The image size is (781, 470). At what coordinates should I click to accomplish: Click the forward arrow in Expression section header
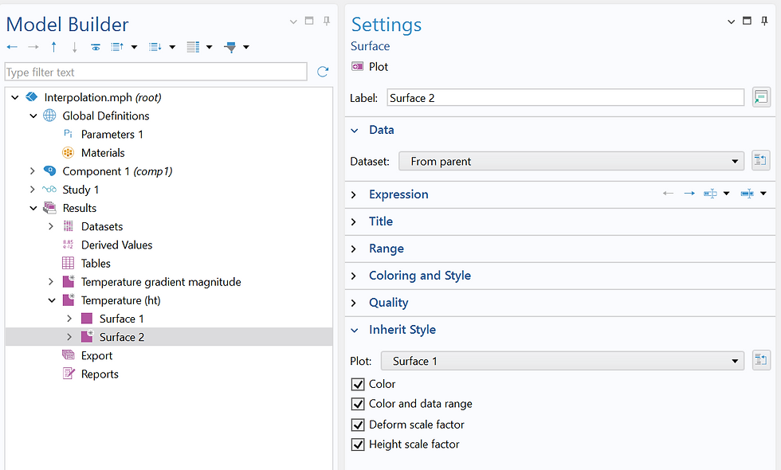[x=689, y=193]
